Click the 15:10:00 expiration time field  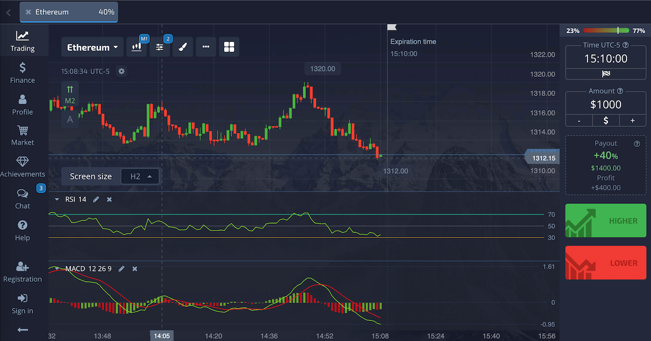coord(606,59)
